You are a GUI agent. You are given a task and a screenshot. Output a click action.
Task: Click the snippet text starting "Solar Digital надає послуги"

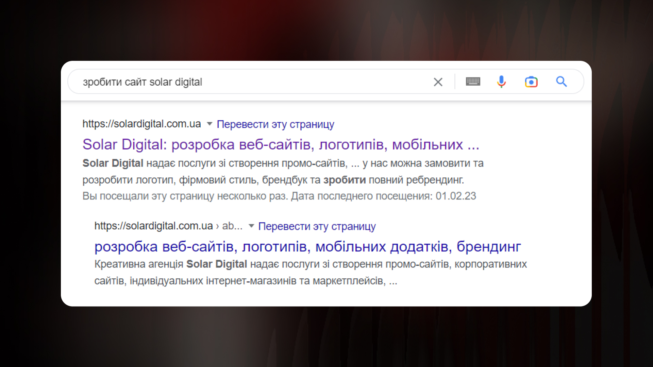[x=283, y=171]
